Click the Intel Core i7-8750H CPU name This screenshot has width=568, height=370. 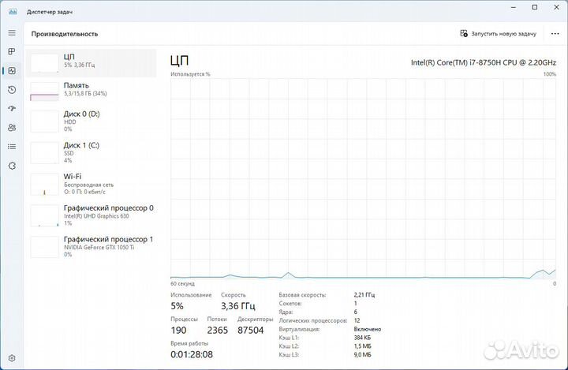coord(484,62)
